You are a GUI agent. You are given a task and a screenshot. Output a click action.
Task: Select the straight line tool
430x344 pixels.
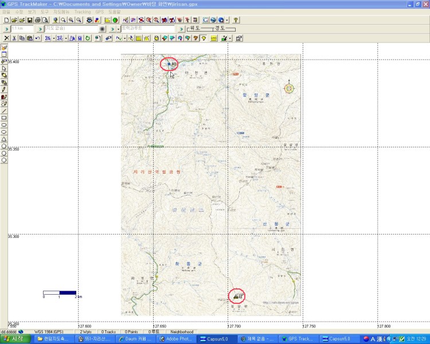tap(4, 111)
